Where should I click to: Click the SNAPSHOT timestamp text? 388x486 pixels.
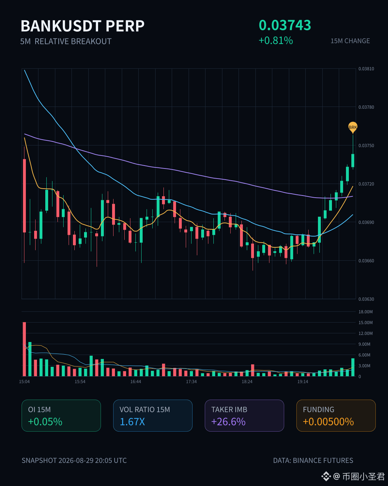(x=74, y=460)
